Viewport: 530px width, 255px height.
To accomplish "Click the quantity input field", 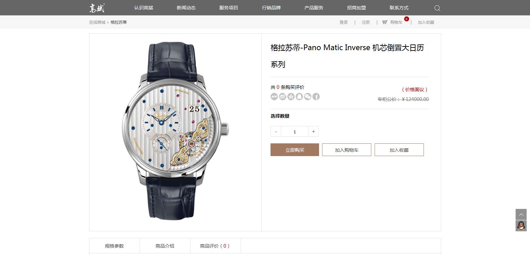I will tap(295, 131).
